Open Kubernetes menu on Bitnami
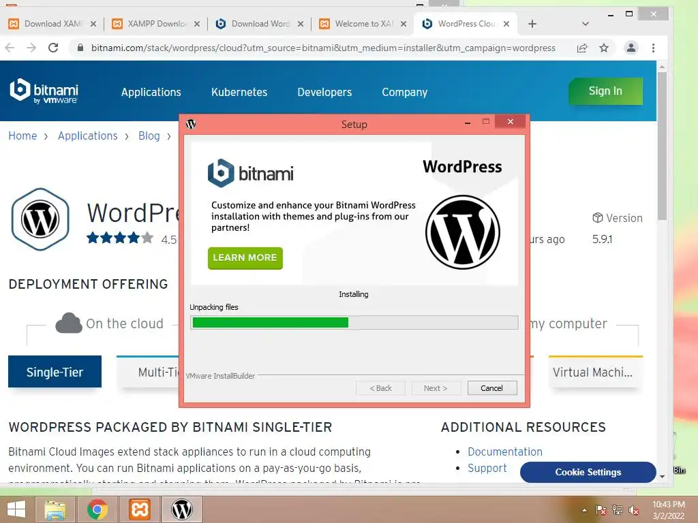 pos(239,92)
